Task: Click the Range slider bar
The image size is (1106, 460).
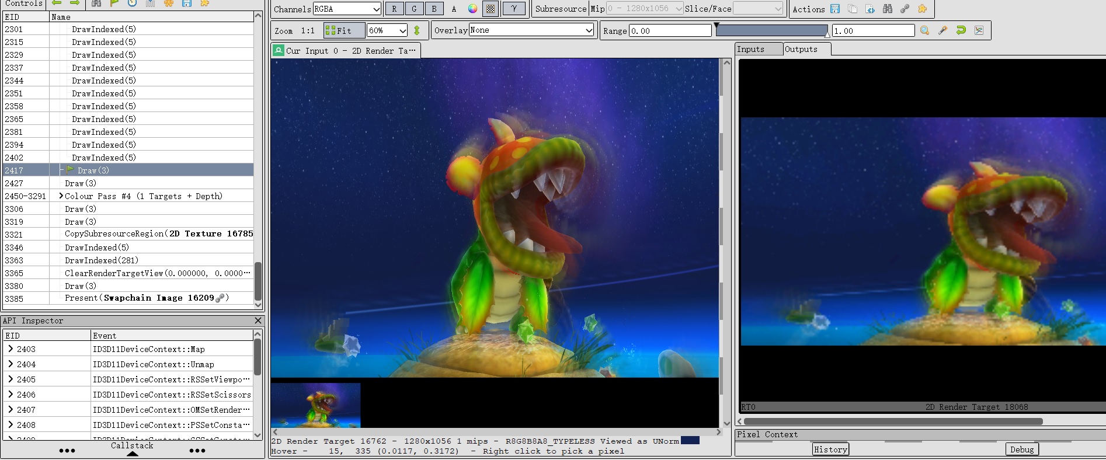Action: pos(772,30)
